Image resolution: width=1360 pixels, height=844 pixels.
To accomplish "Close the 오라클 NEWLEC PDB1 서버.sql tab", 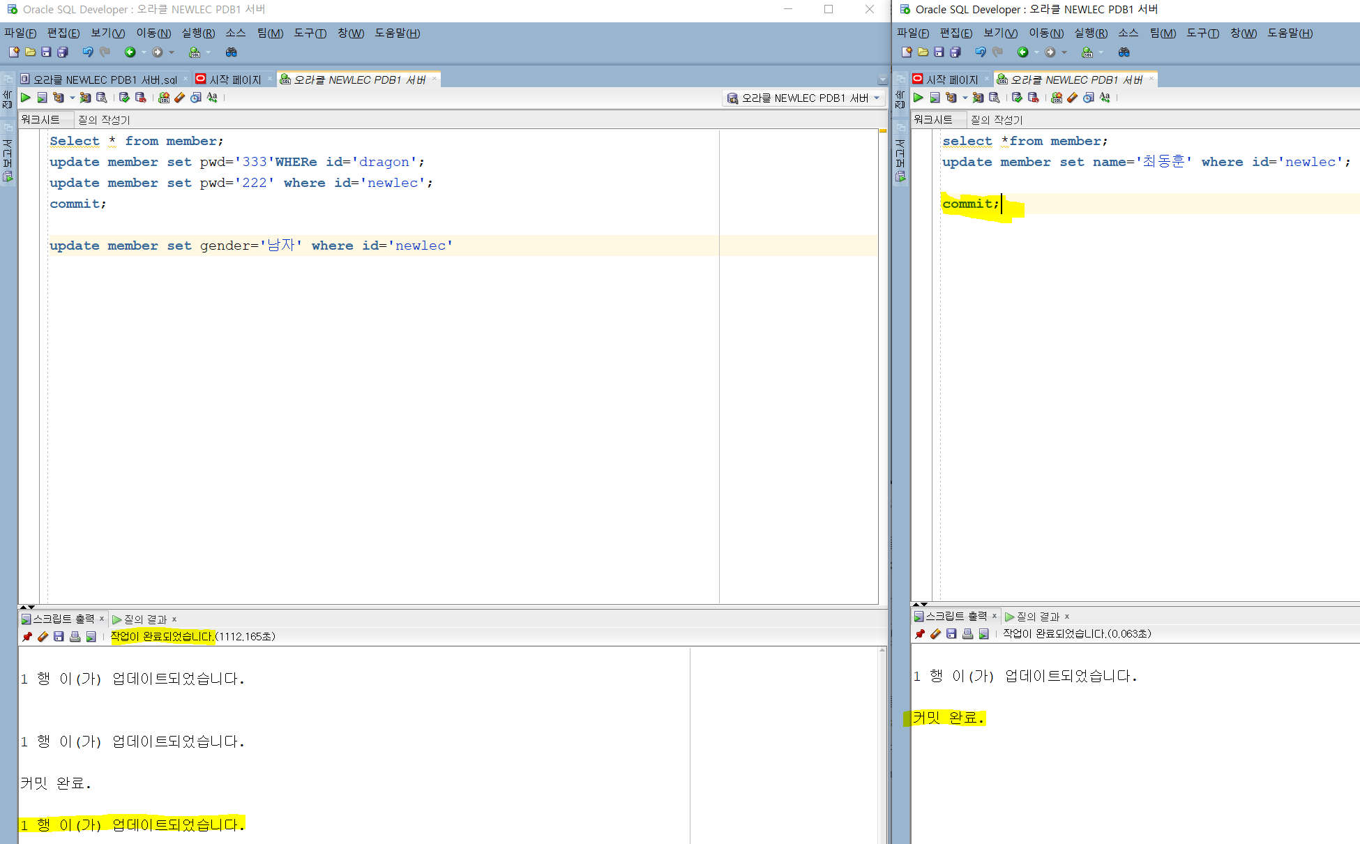I will (x=186, y=79).
